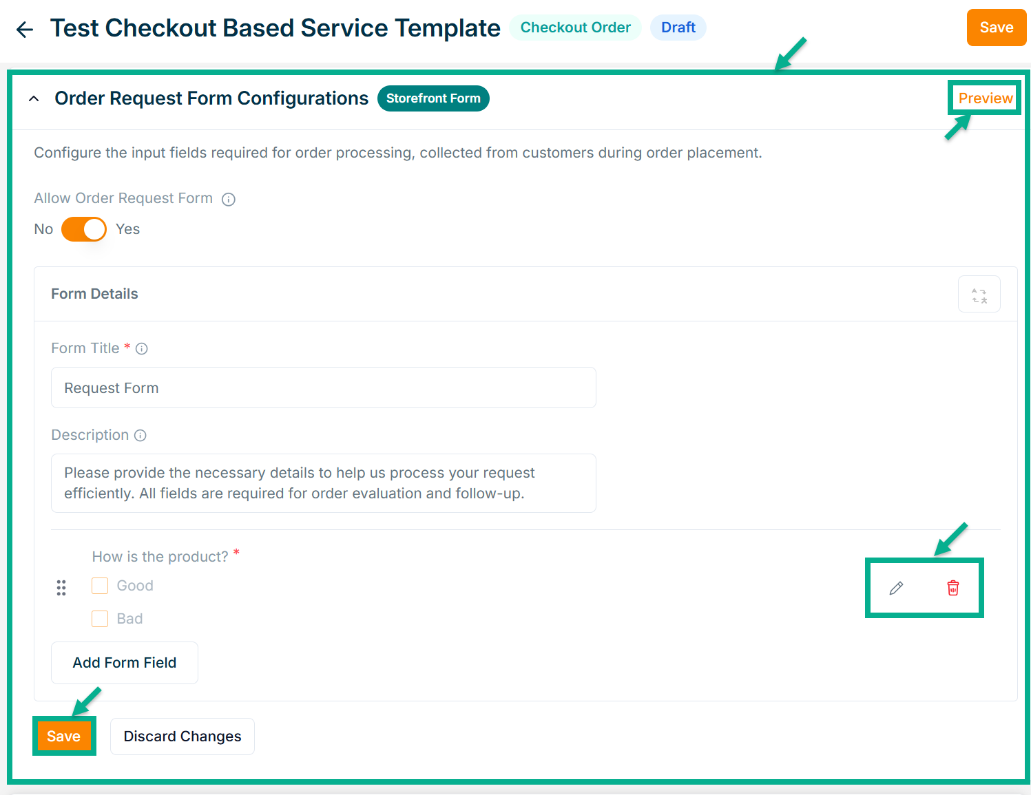Delete the product question field

coord(953,588)
